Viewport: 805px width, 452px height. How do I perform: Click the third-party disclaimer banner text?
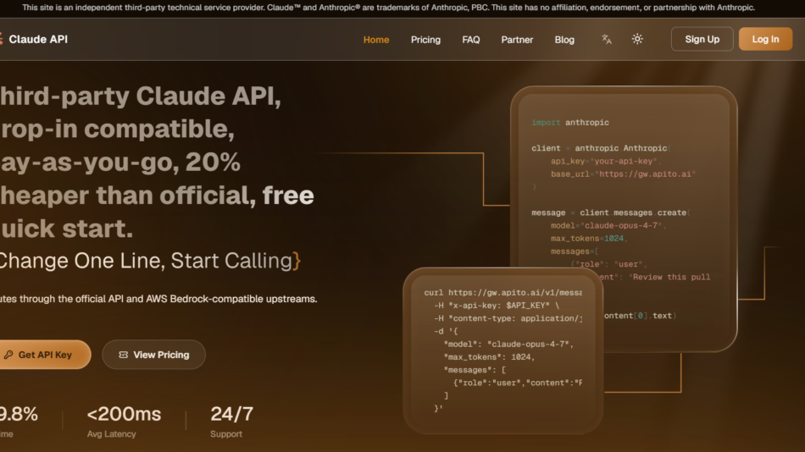tap(389, 8)
